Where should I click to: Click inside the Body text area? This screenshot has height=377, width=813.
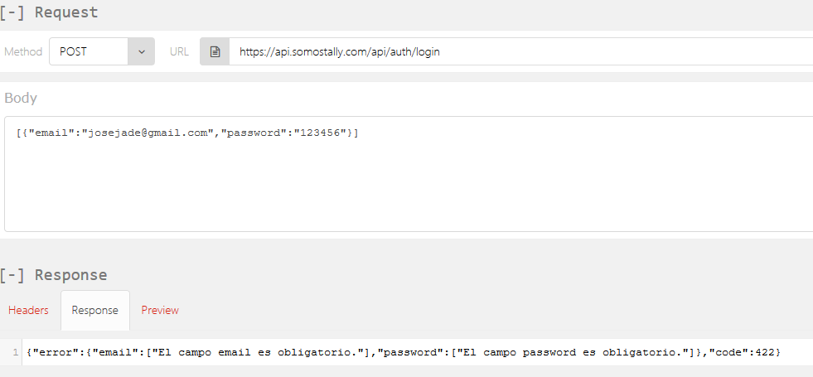409,174
